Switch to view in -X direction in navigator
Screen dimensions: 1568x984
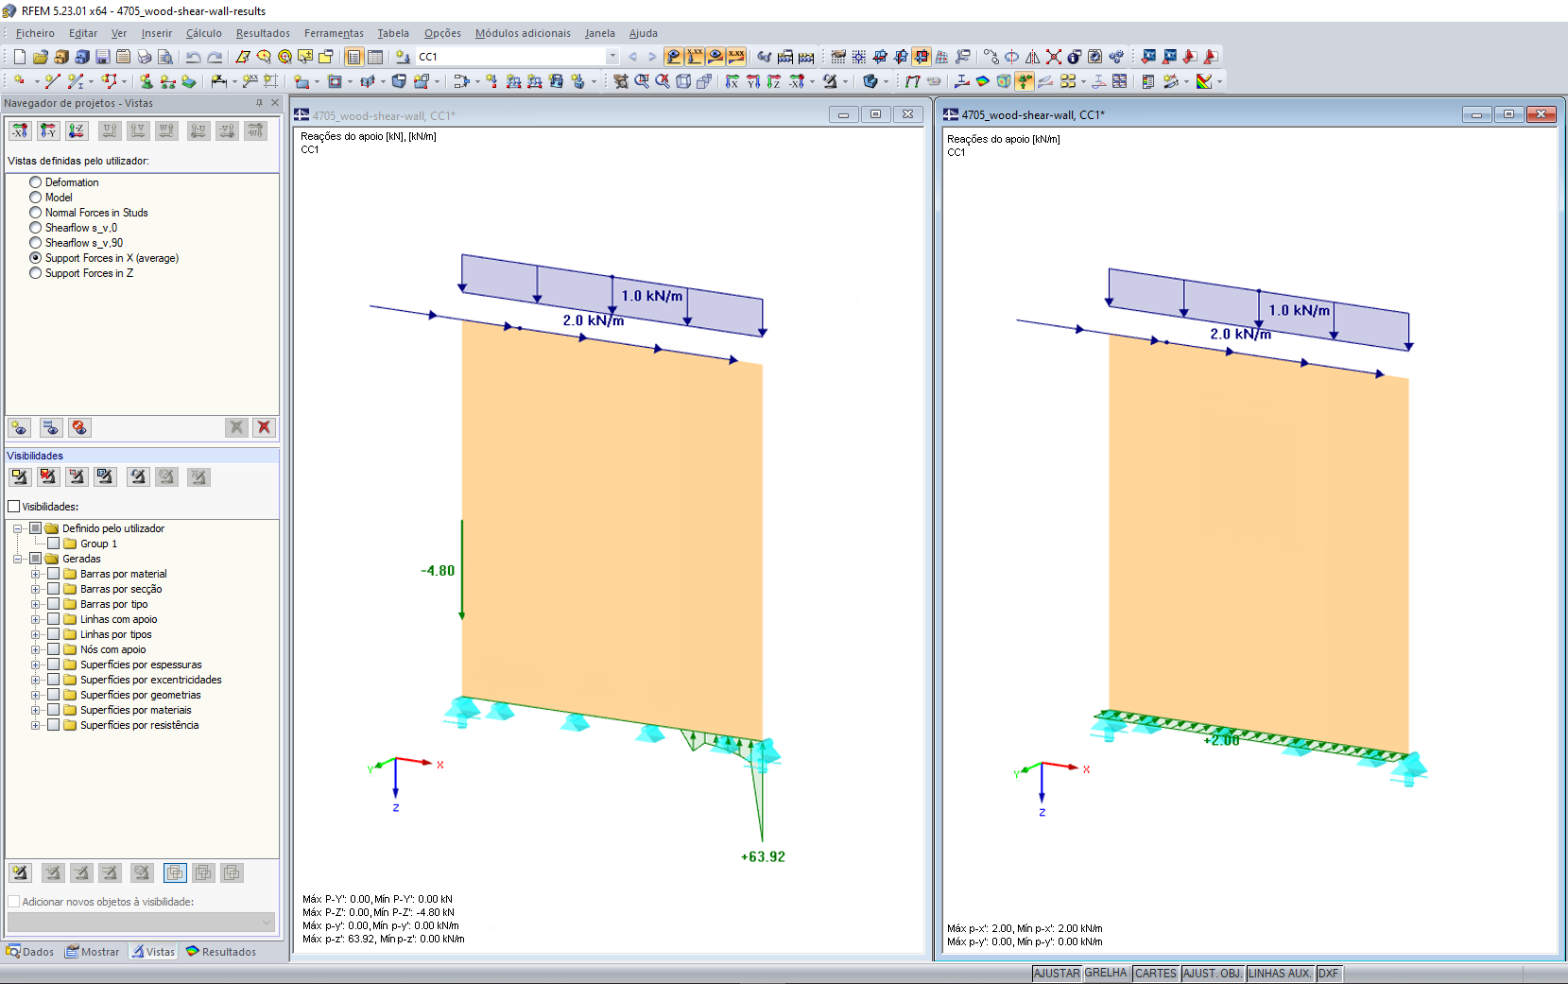pos(20,130)
